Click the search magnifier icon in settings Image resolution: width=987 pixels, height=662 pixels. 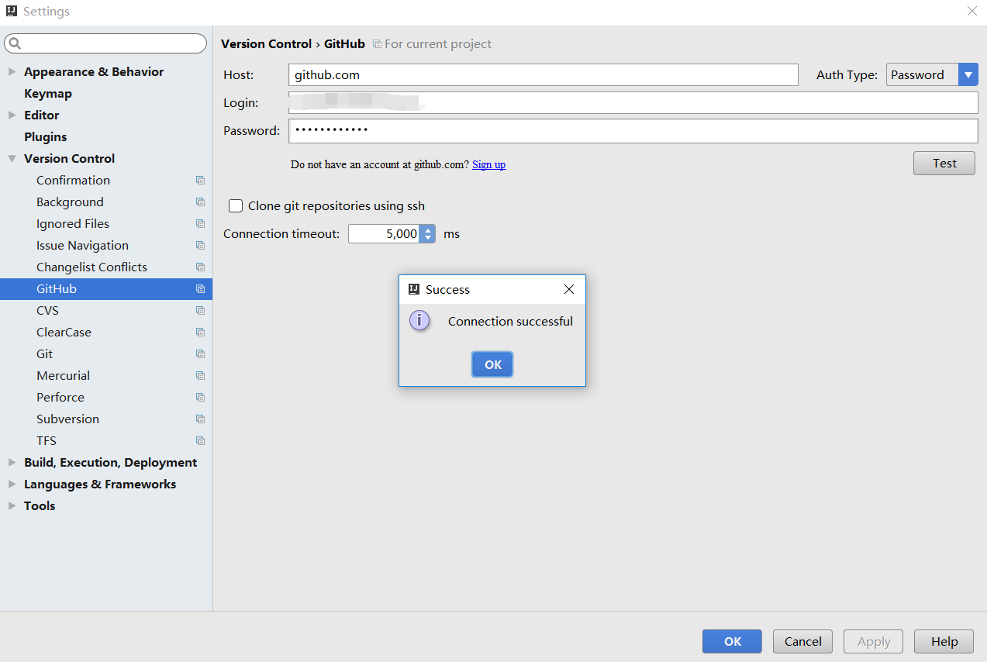pos(15,44)
